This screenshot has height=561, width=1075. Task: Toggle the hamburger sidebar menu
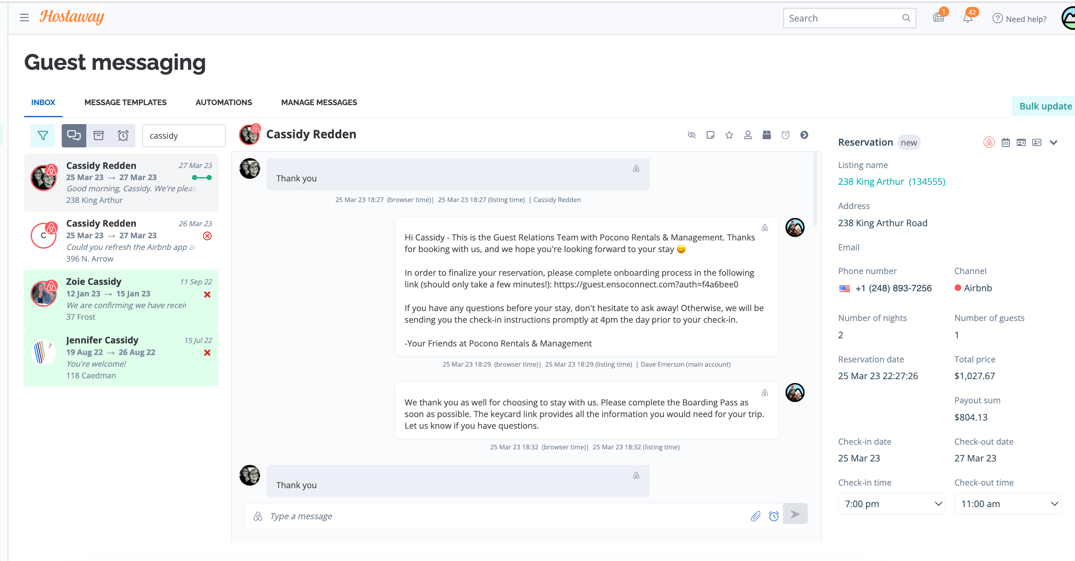tap(24, 18)
